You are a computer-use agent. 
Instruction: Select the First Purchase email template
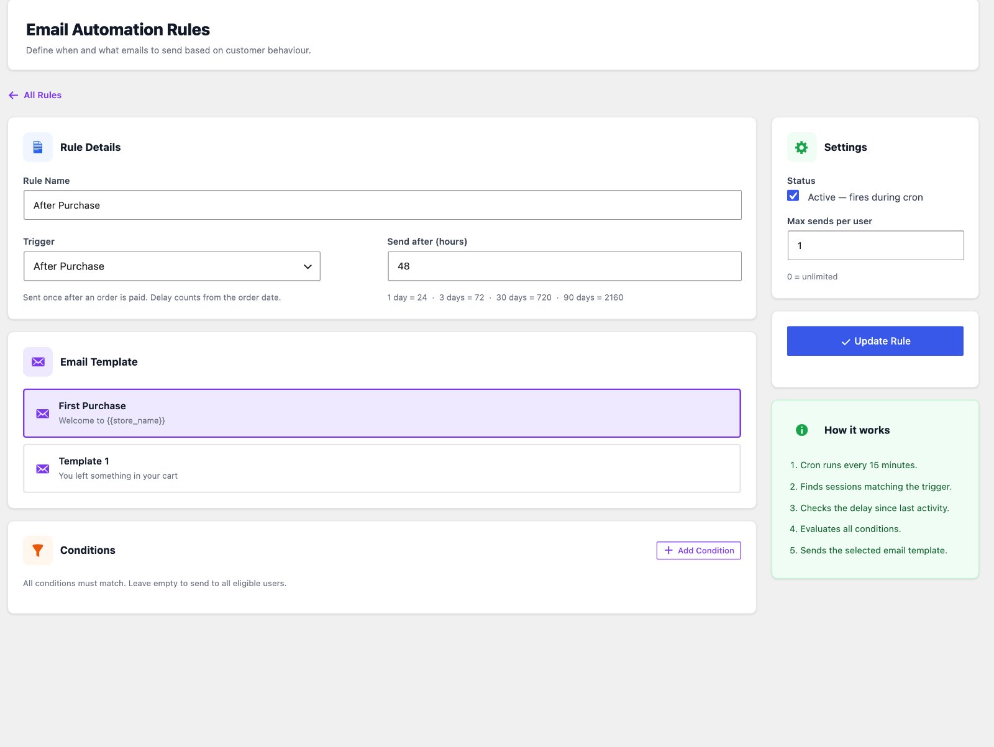click(x=382, y=414)
